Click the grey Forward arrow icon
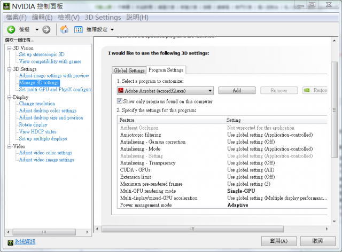 click(46, 29)
